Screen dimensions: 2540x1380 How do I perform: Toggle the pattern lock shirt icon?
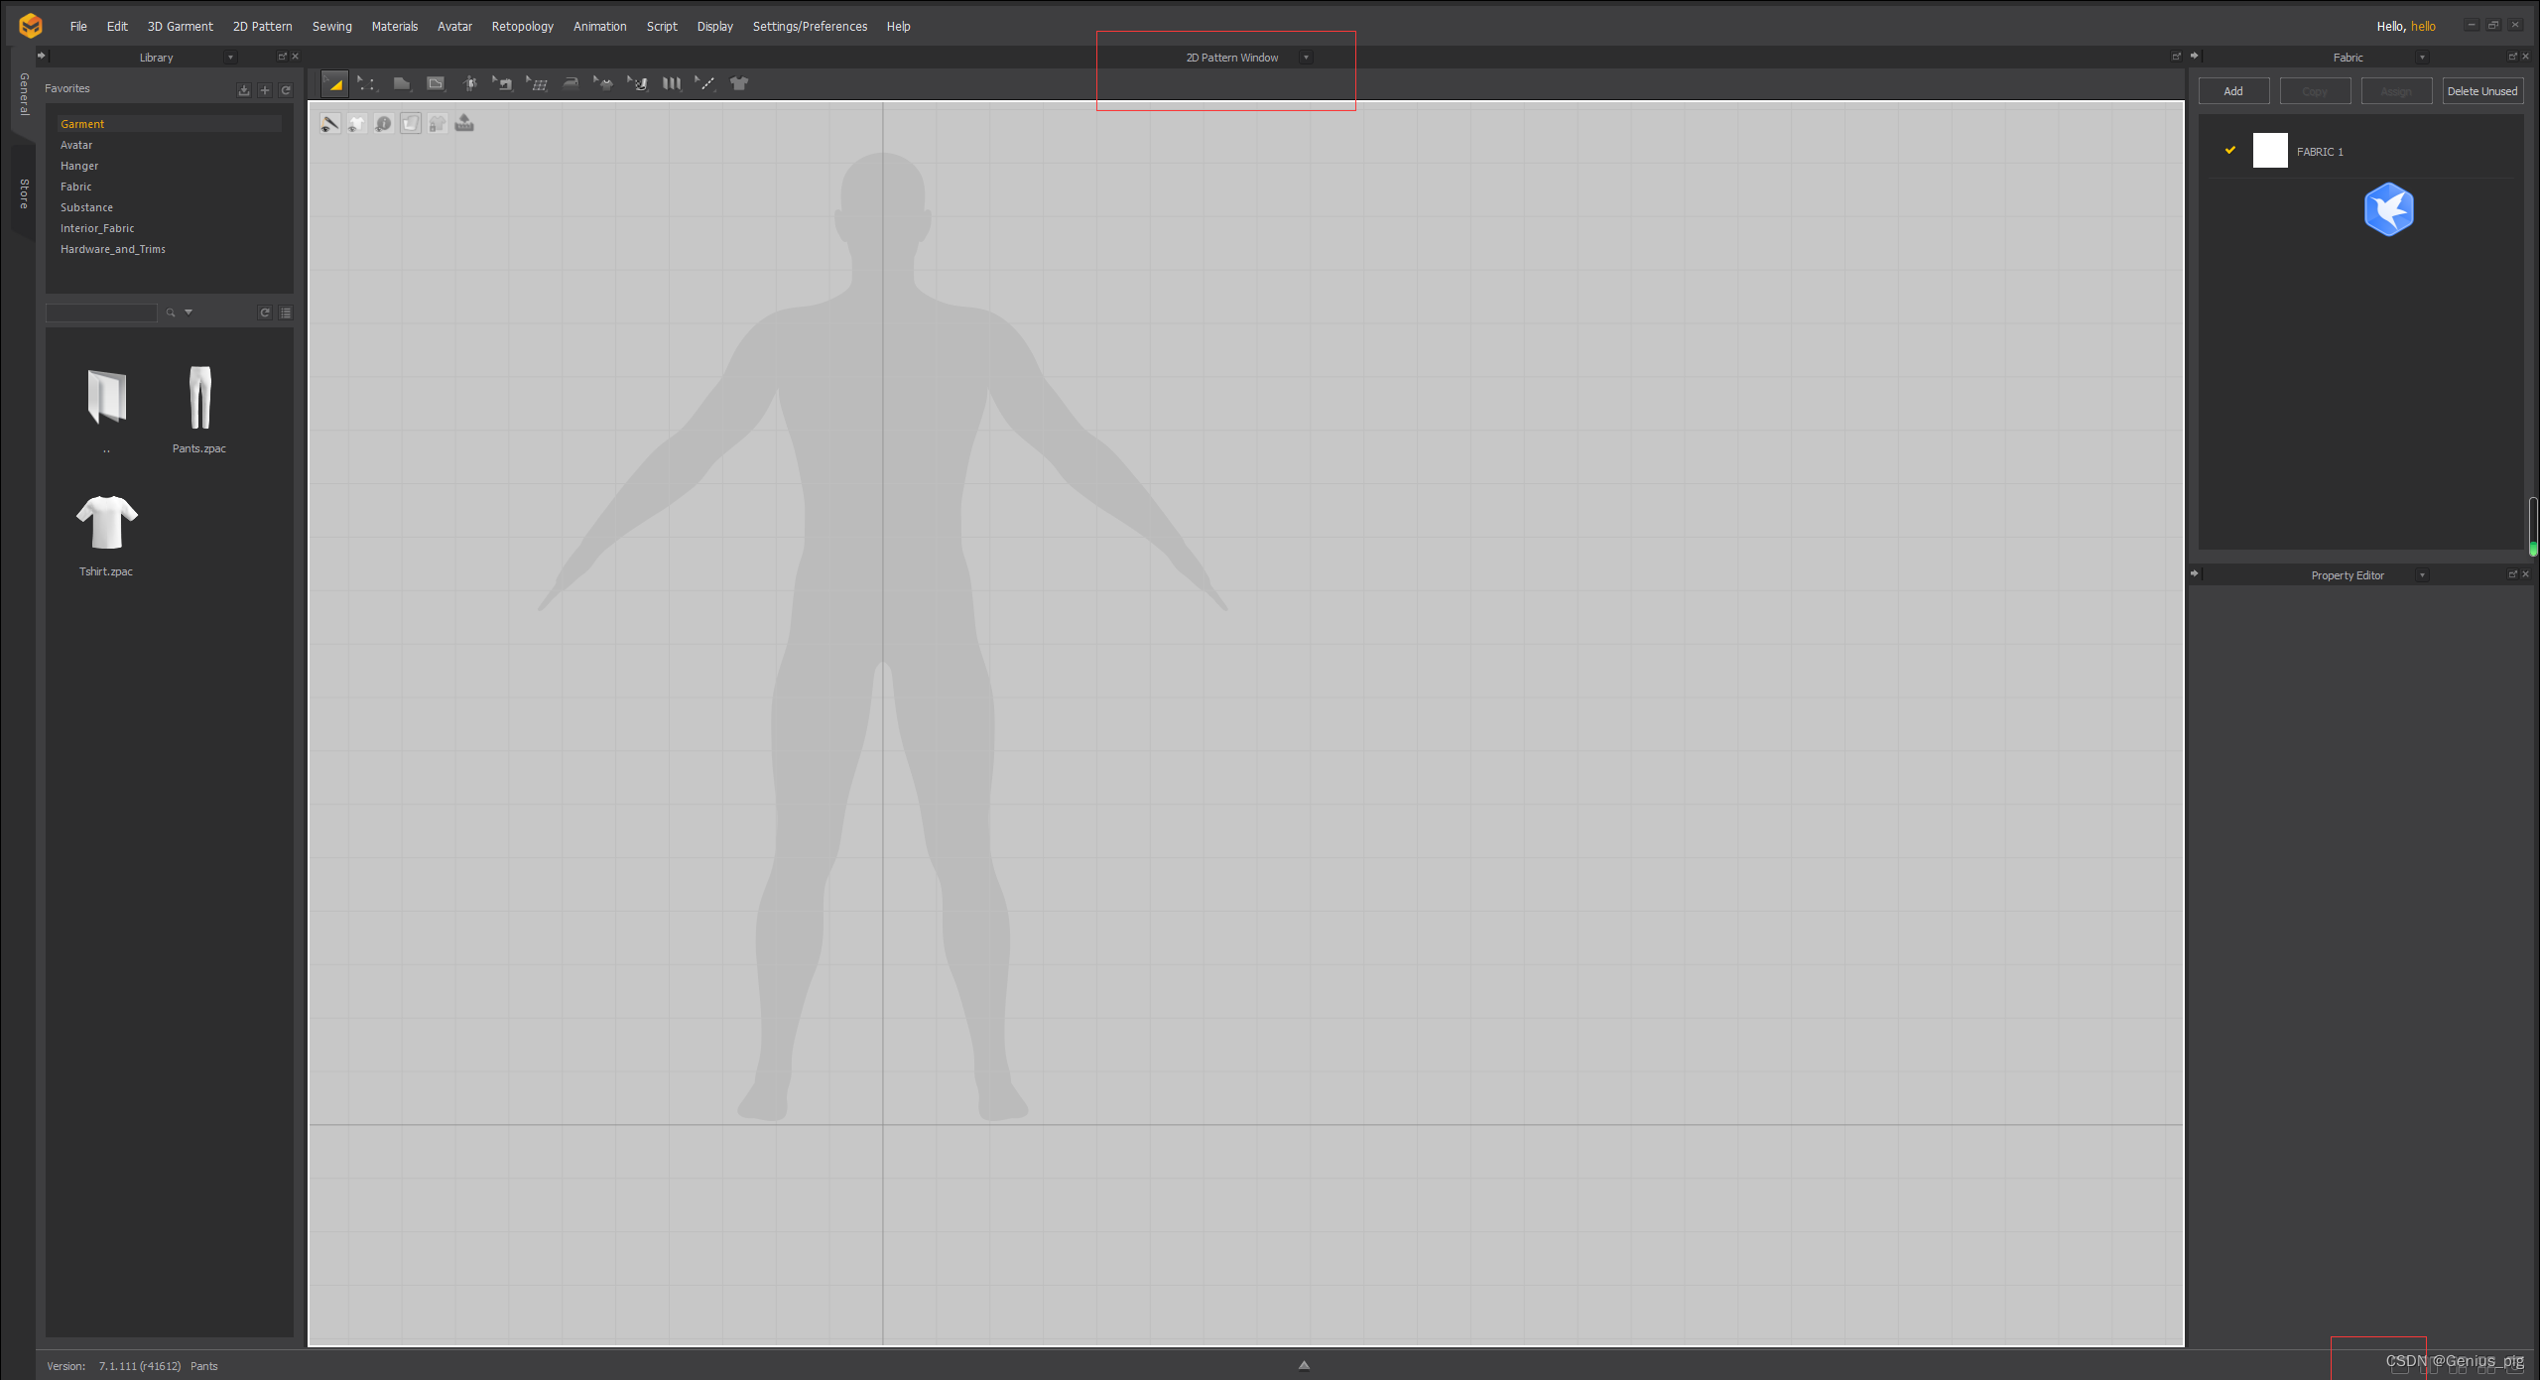pos(438,123)
